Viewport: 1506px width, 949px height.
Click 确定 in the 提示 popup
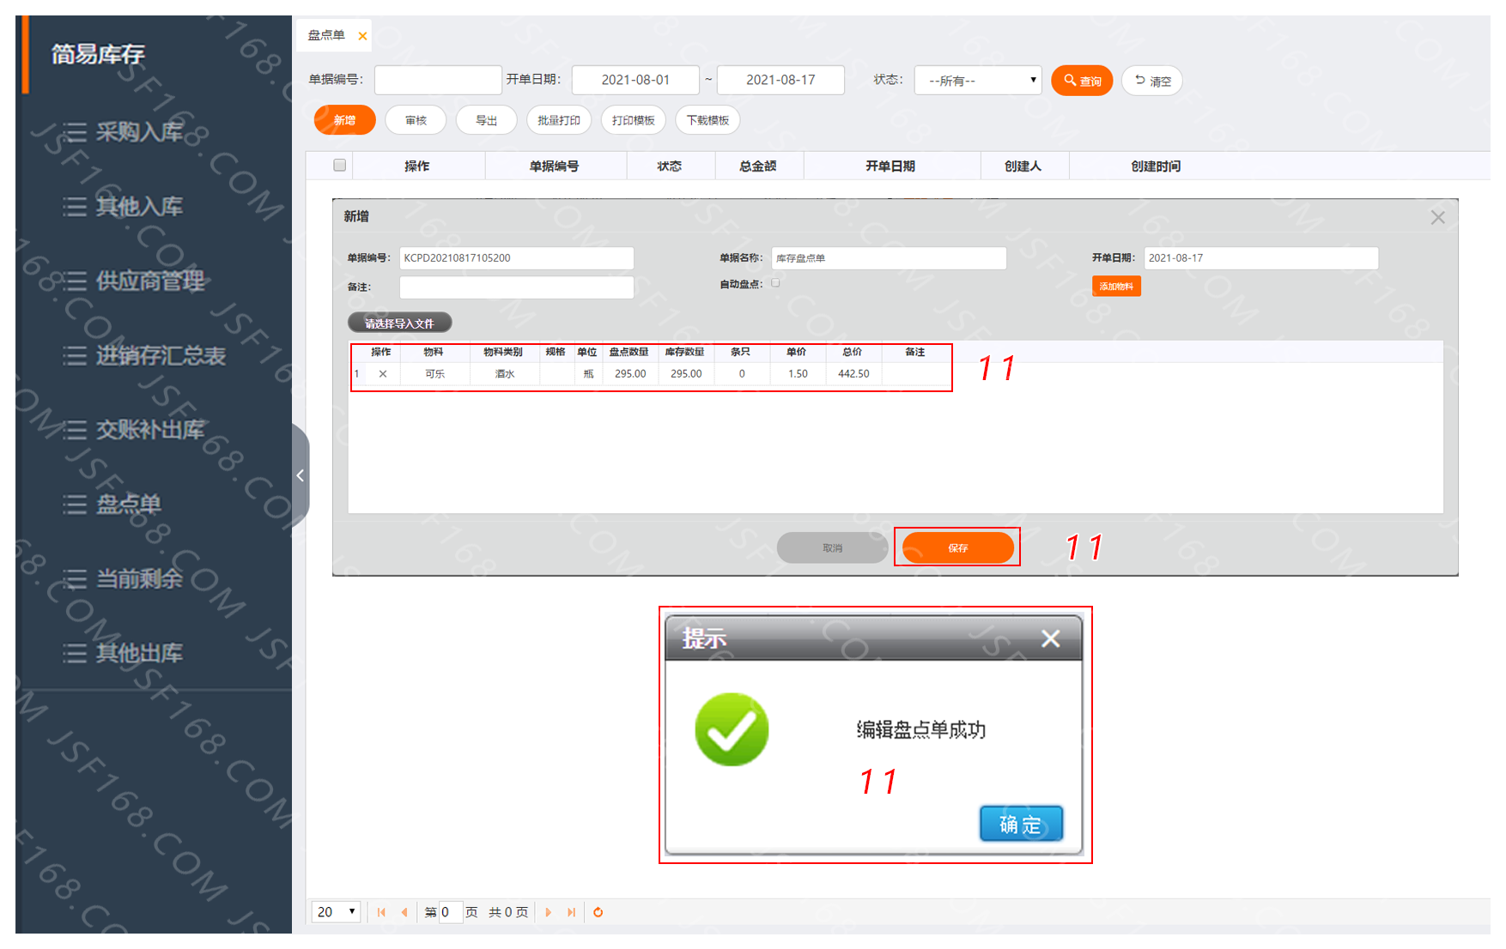click(1022, 824)
